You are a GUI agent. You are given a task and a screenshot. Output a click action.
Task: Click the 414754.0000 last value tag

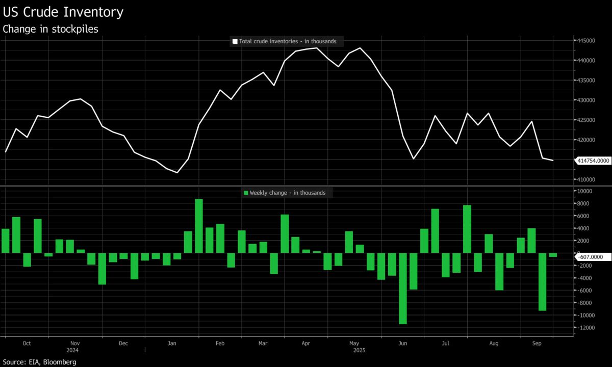593,161
